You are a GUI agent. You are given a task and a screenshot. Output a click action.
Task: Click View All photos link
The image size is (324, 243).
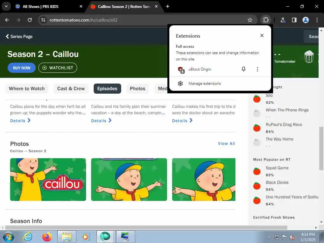pos(227,143)
